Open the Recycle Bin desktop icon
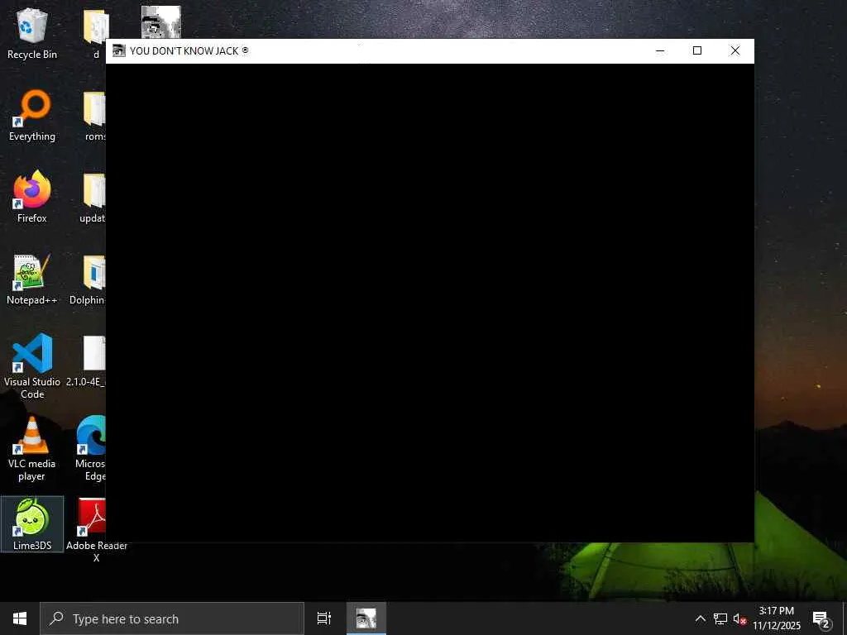Image resolution: width=847 pixels, height=635 pixels. click(x=32, y=34)
